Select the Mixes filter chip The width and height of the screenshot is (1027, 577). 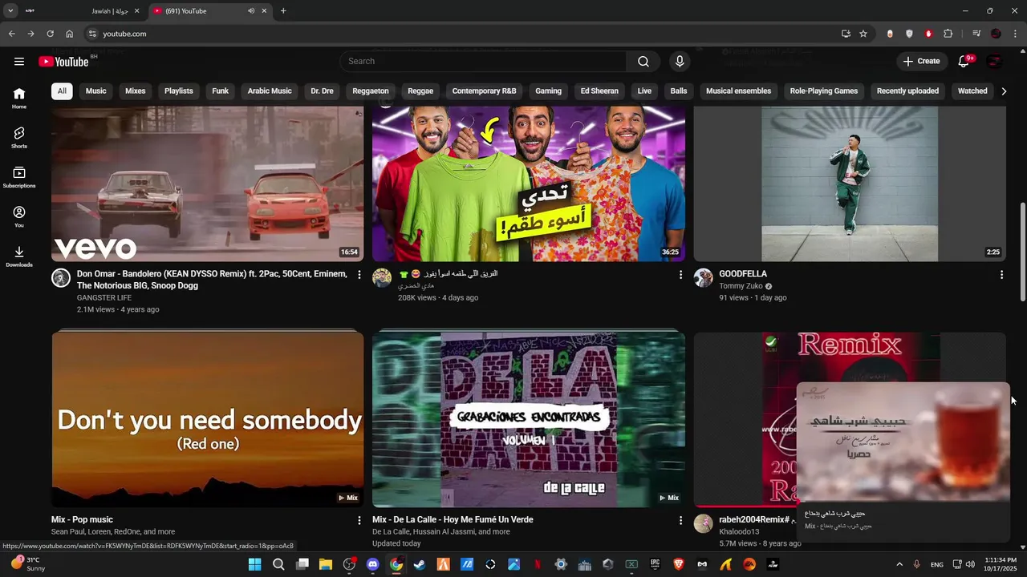click(136, 91)
